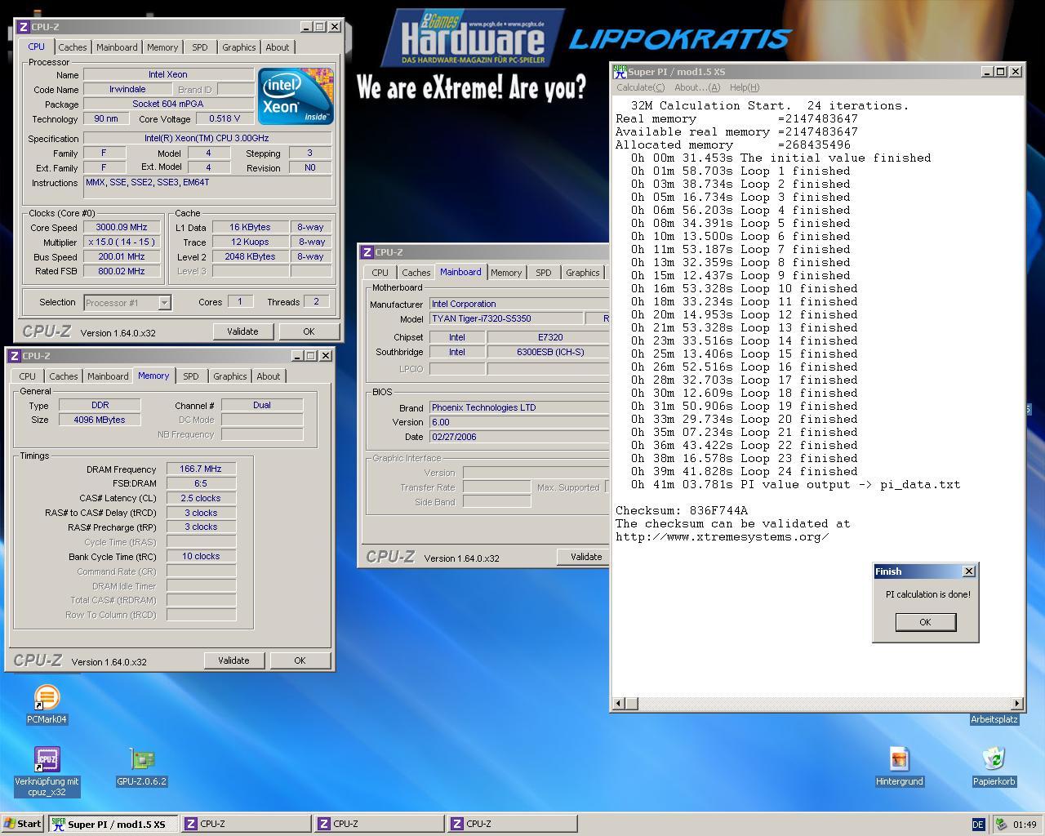Click the DE language indicator in the tray
1045x836 pixels.
click(978, 825)
